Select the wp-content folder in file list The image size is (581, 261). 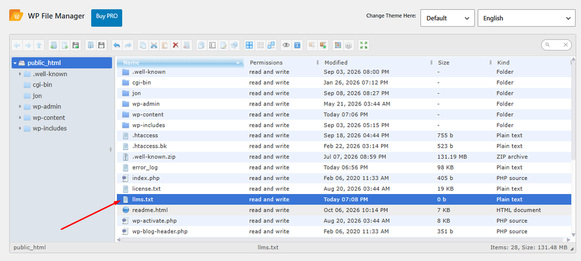tap(344, 115)
